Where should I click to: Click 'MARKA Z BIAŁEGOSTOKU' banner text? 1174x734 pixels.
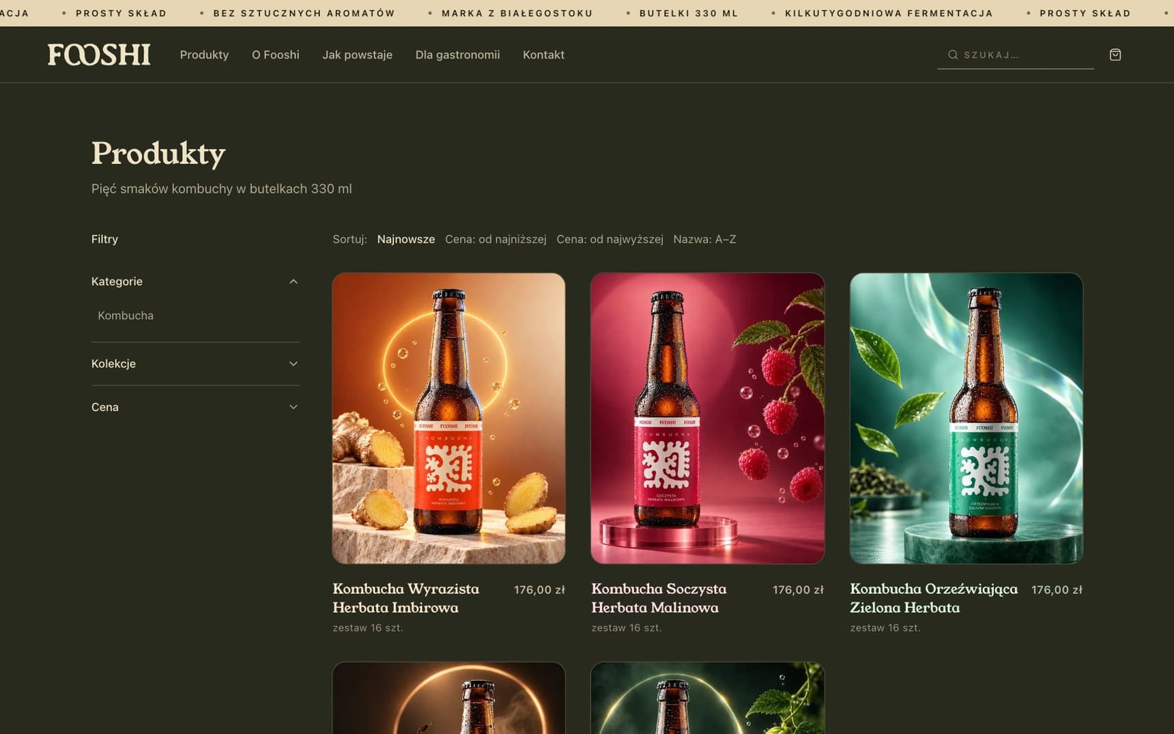(517, 13)
